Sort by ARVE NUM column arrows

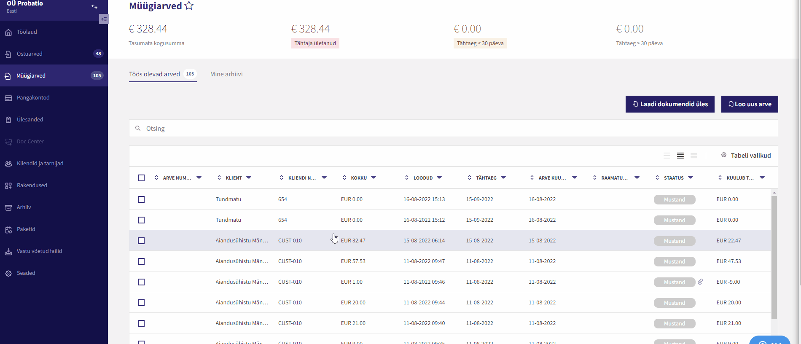pos(156,178)
